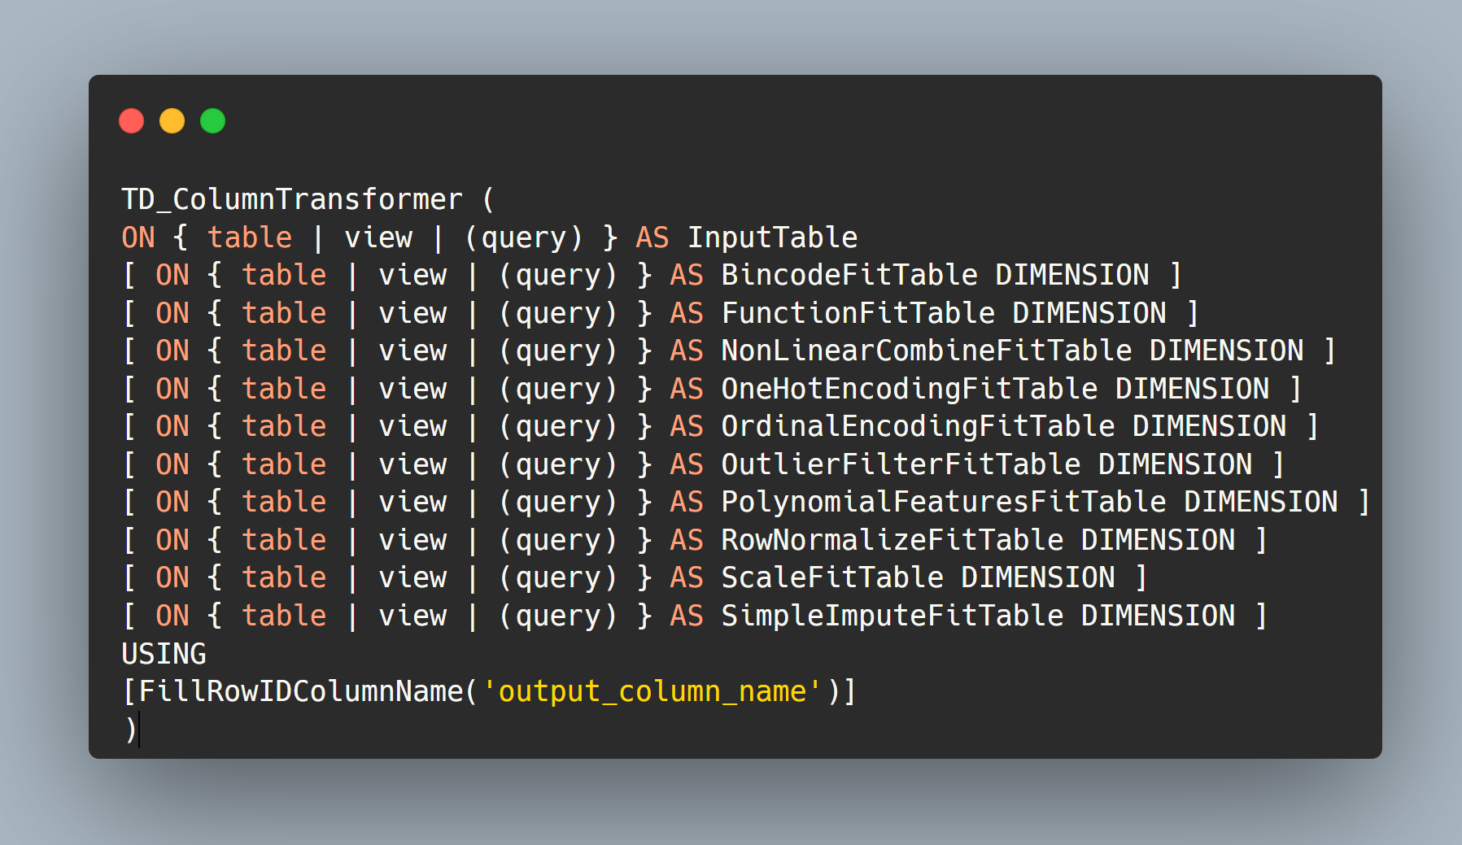Click the OutlierFilterFitTable word
Image resolution: width=1462 pixels, height=845 pixels.
click(901, 464)
